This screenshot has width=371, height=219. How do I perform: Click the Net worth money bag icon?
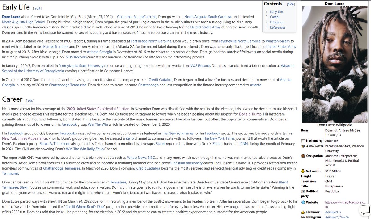click(303, 171)
